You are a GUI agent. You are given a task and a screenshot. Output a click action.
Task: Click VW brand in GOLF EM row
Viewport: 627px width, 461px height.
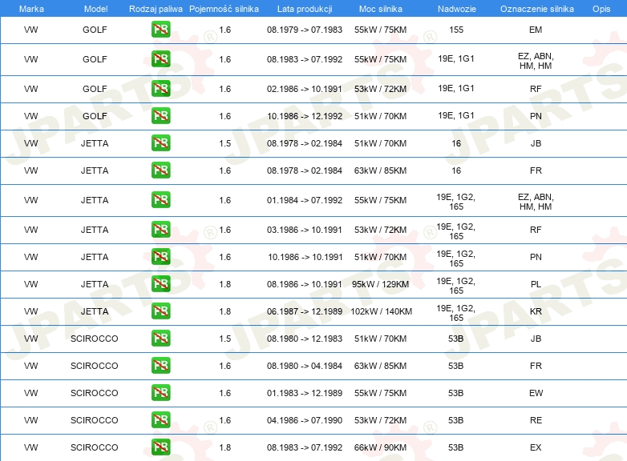[31, 30]
